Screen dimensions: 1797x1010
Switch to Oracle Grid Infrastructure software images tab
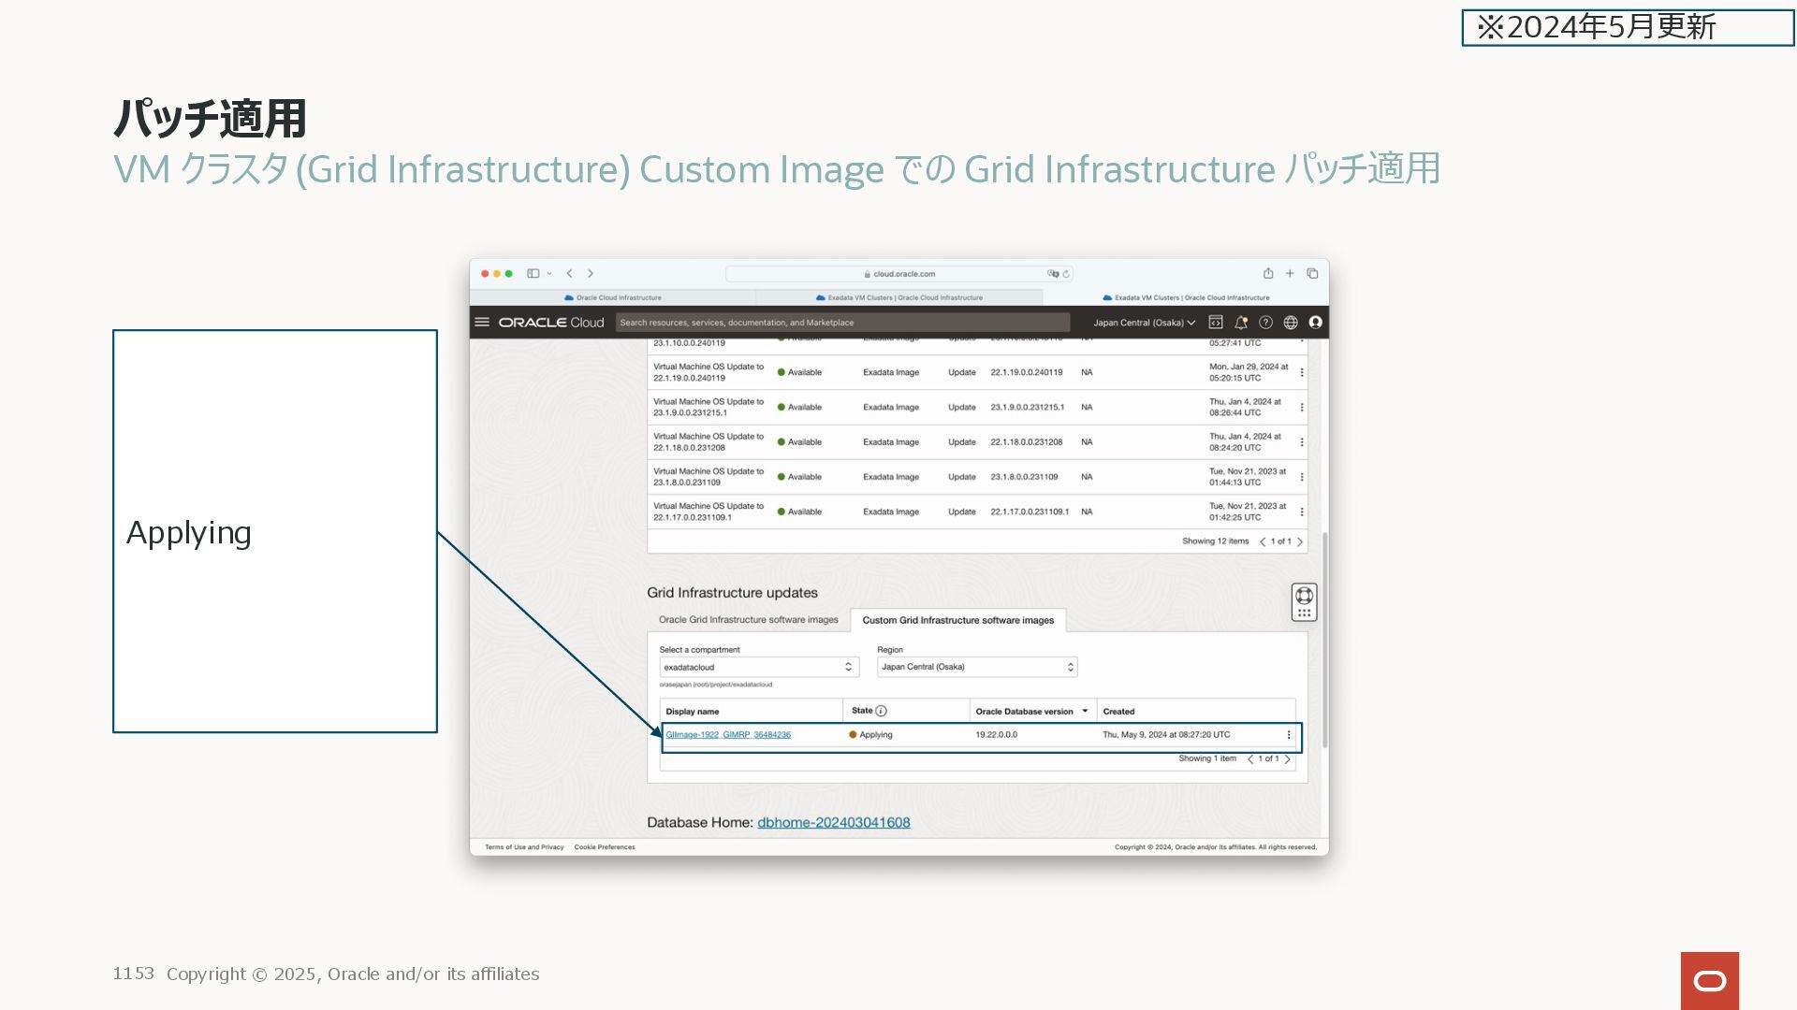[x=748, y=620]
